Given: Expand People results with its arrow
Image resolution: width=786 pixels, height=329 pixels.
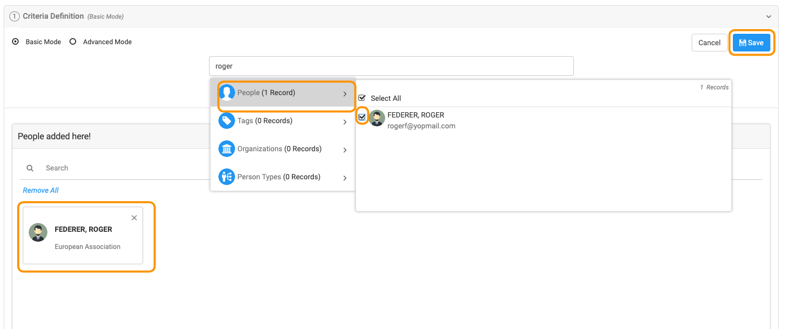Looking at the screenshot, I should tap(345, 94).
